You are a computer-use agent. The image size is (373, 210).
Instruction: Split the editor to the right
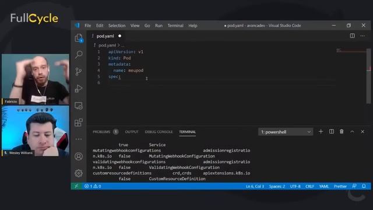[x=352, y=36]
